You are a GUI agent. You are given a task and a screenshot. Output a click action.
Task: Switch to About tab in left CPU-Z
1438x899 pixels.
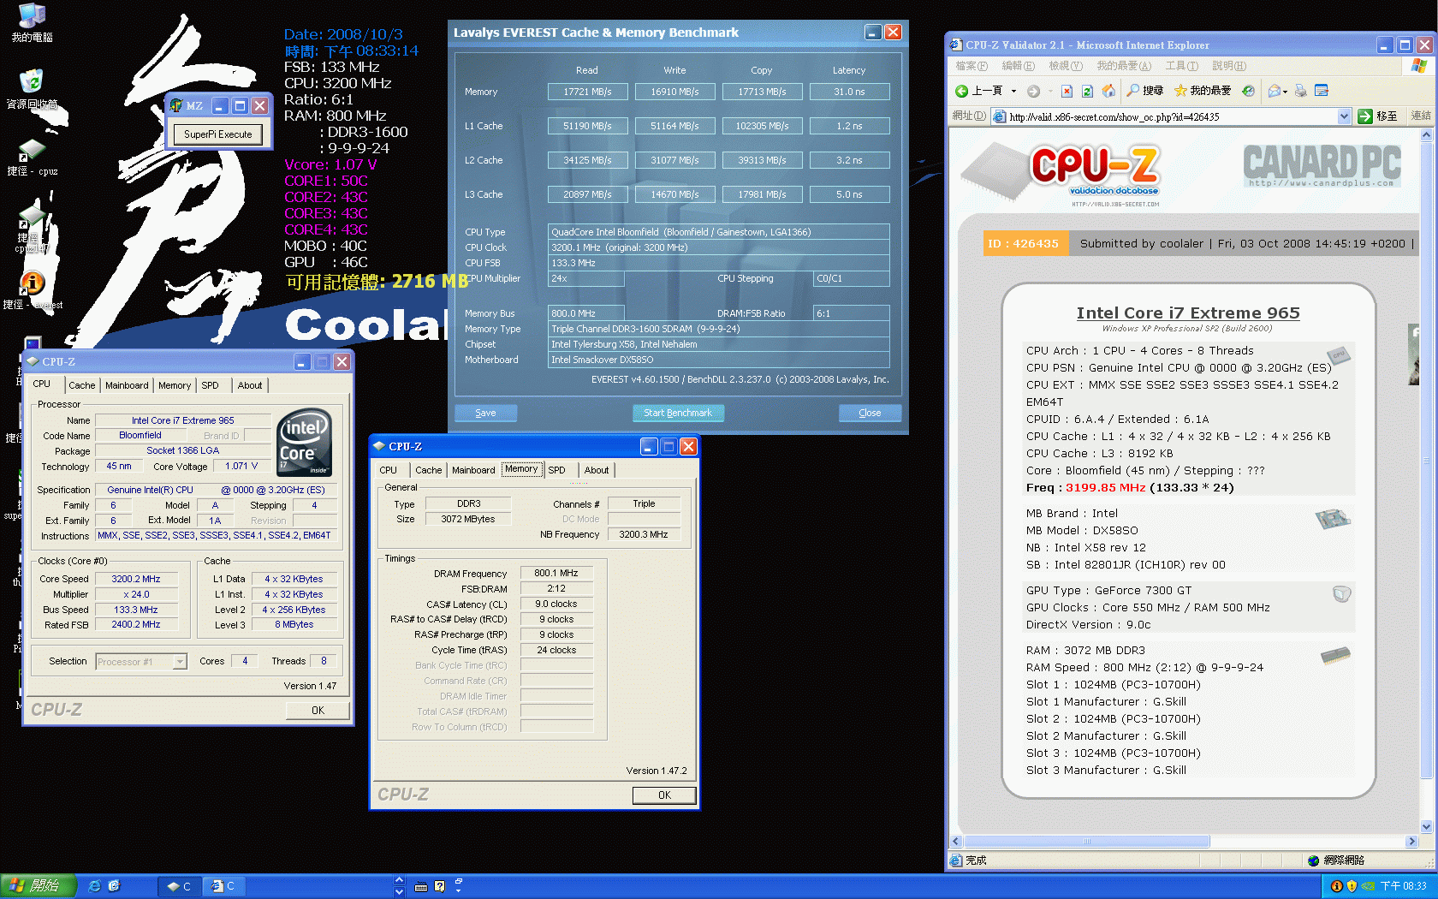(x=250, y=385)
